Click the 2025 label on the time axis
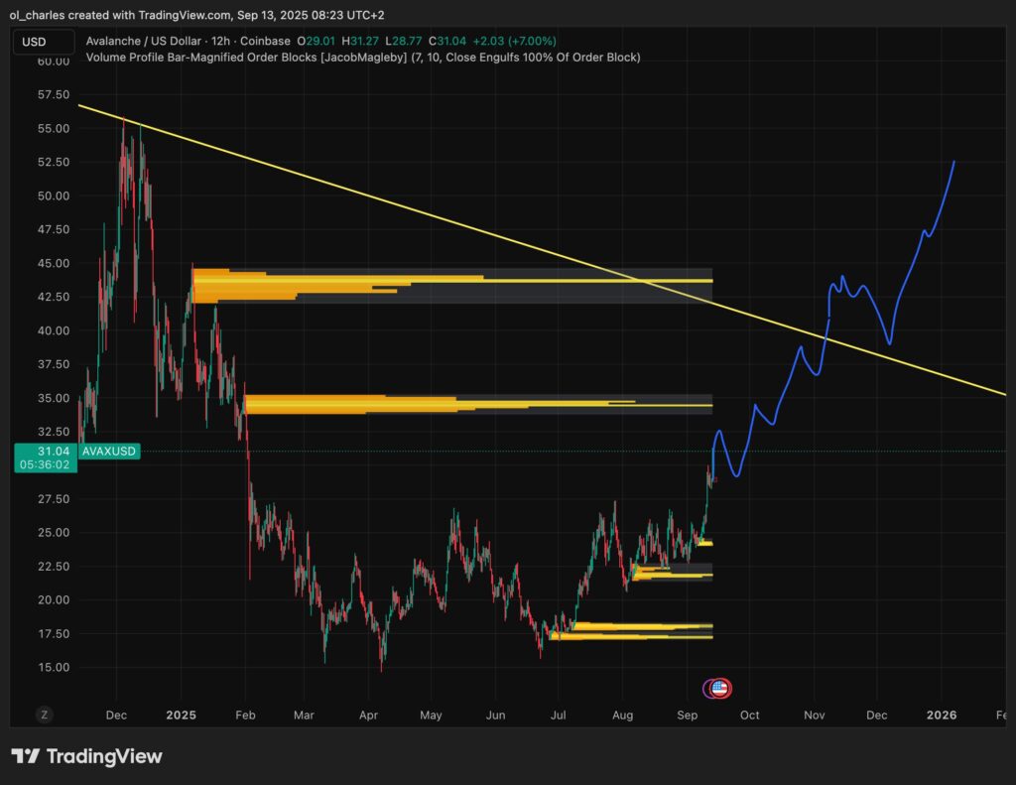Screen dimensions: 1016x785 coord(181,715)
